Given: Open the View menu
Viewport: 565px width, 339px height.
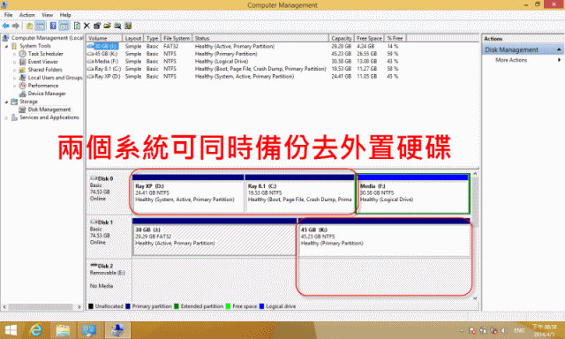Looking at the screenshot, I should [47, 15].
